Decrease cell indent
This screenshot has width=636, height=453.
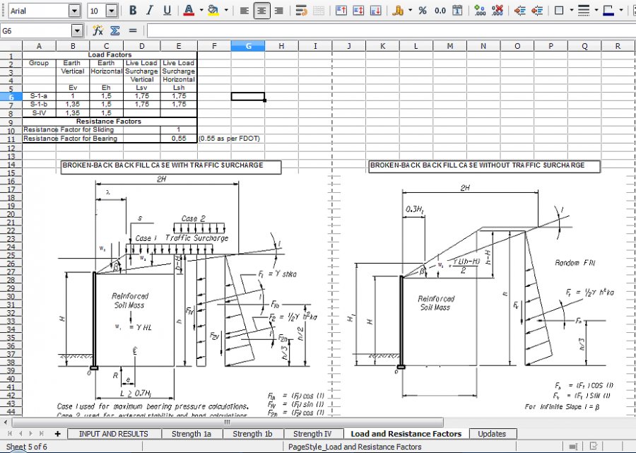click(x=537, y=11)
